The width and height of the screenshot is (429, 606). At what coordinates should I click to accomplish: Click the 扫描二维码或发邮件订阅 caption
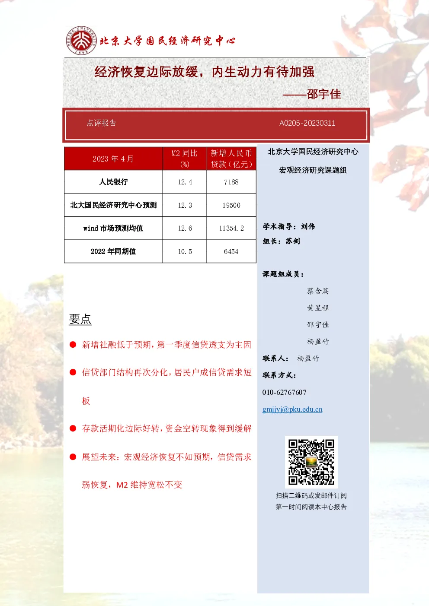click(311, 496)
